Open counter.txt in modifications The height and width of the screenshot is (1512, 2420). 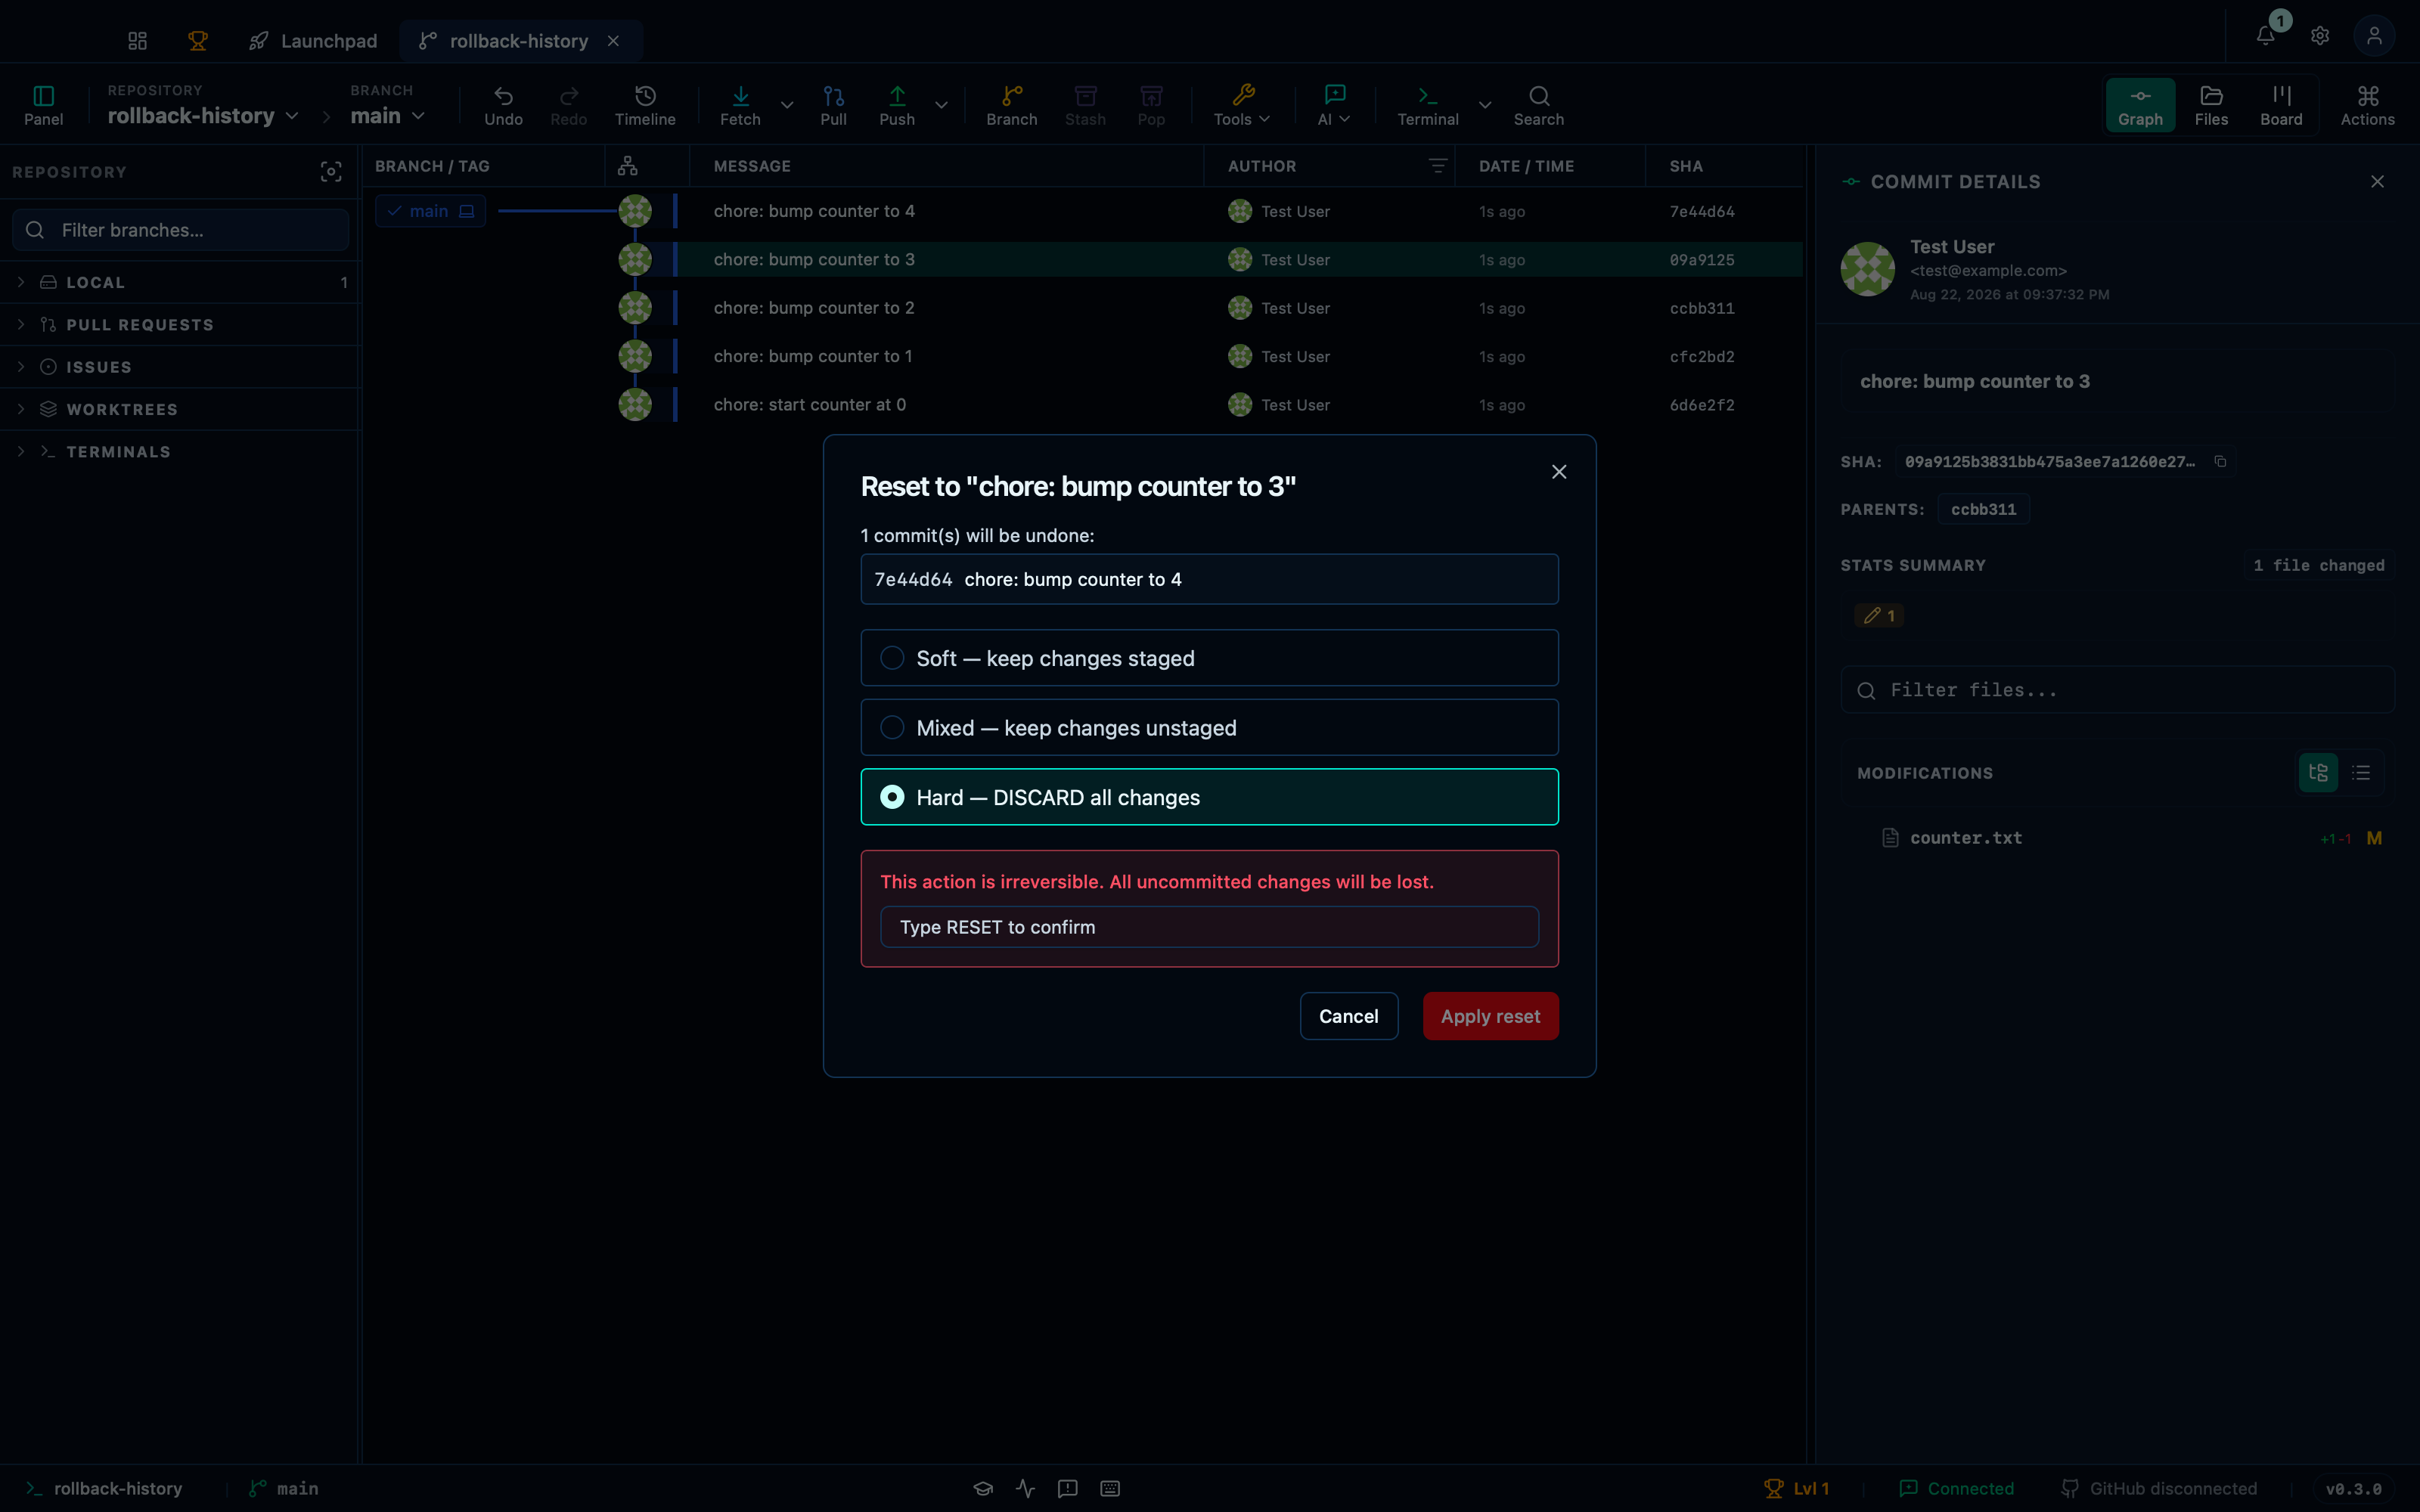click(x=2117, y=838)
